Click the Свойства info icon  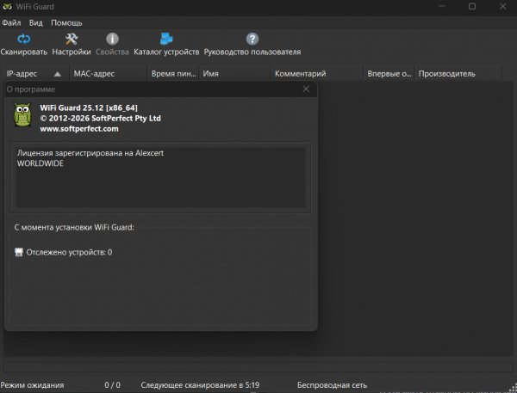coord(112,39)
